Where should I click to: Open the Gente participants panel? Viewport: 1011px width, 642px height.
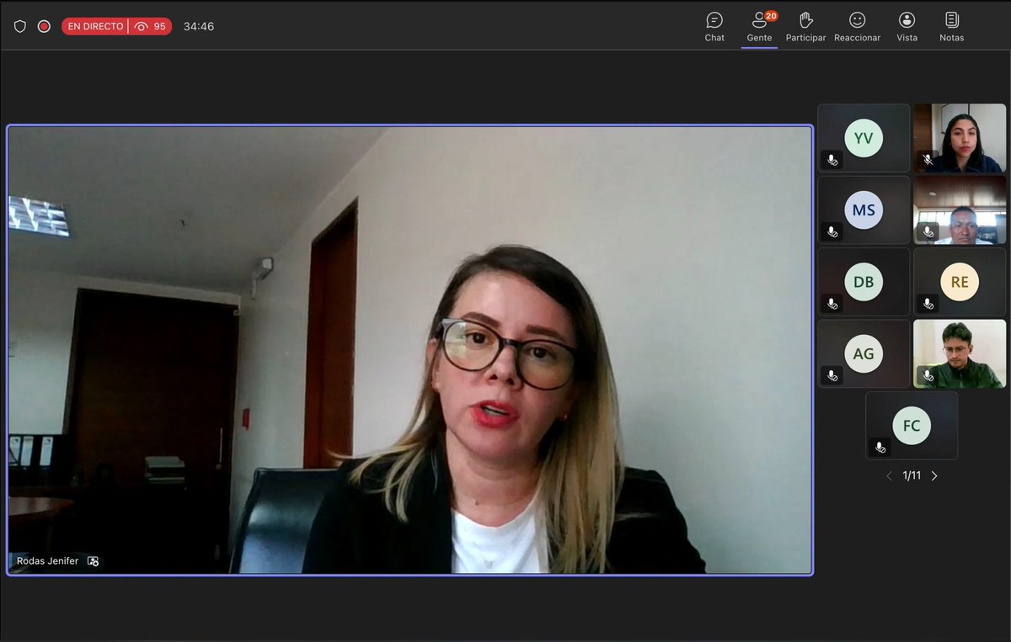coord(759,27)
